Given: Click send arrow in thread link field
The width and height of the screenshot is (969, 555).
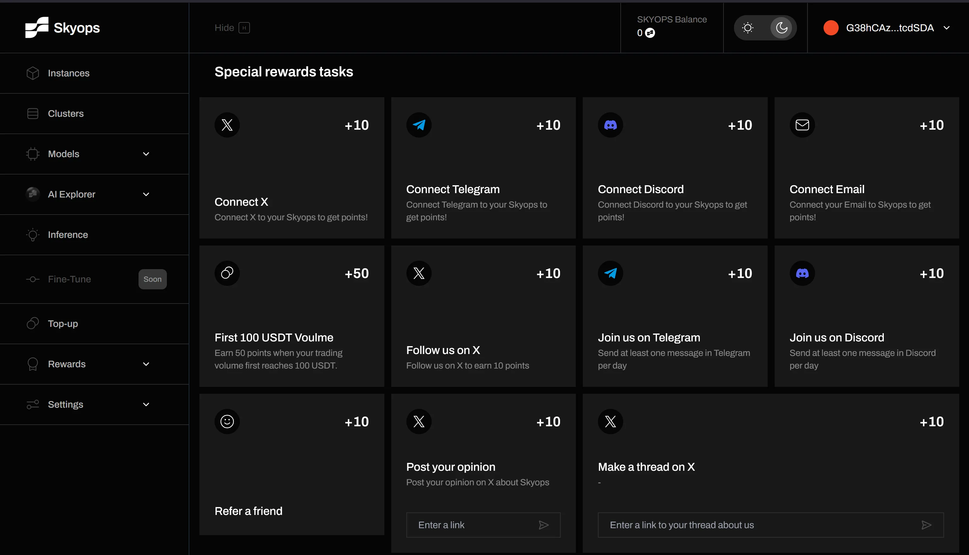Looking at the screenshot, I should (x=926, y=525).
